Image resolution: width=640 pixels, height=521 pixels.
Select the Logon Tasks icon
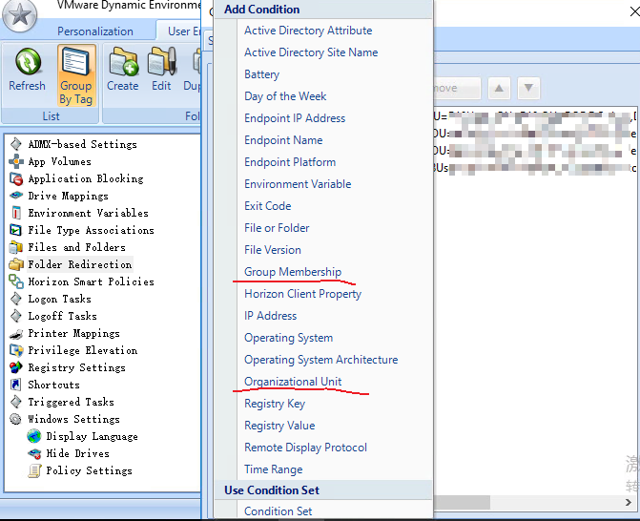(16, 299)
